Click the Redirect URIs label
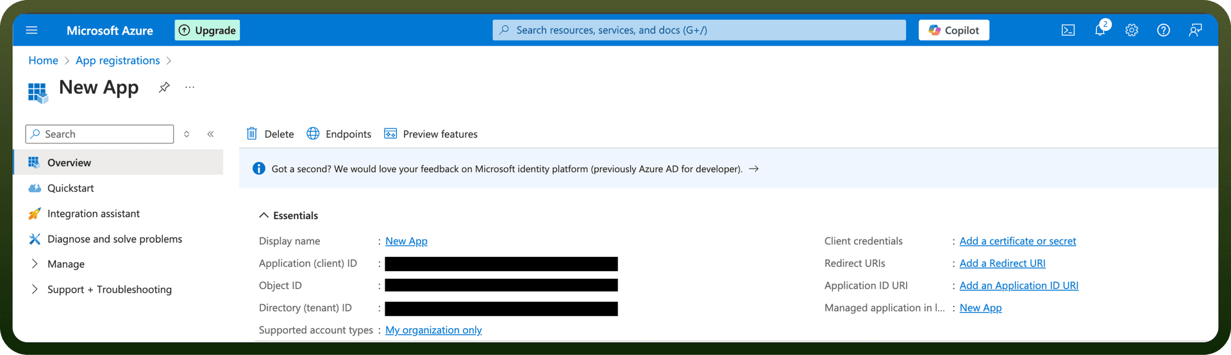The width and height of the screenshot is (1231, 355). (855, 263)
